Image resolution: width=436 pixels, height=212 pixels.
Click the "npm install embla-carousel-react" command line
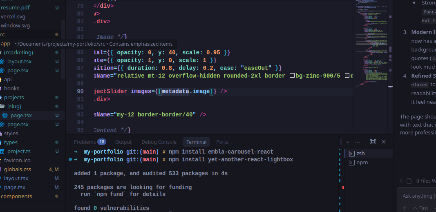tap(221, 152)
